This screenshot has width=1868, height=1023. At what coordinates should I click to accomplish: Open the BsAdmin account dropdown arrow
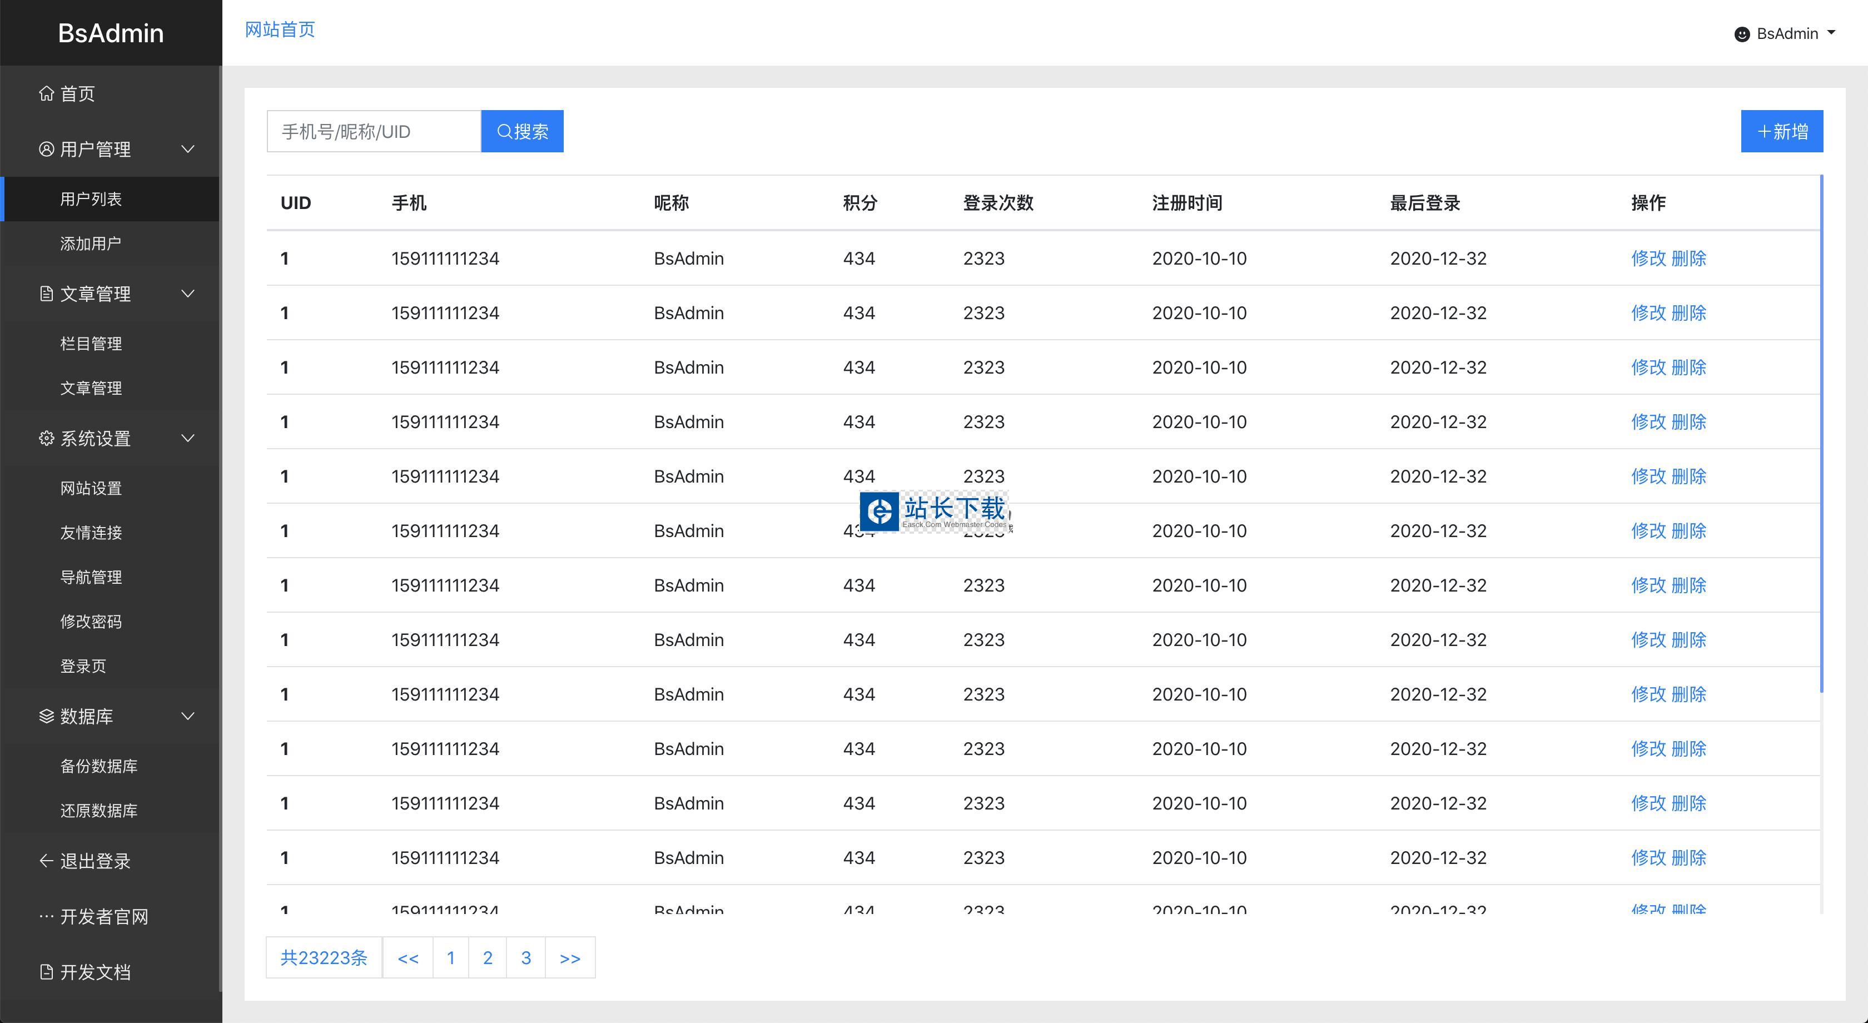point(1831,33)
